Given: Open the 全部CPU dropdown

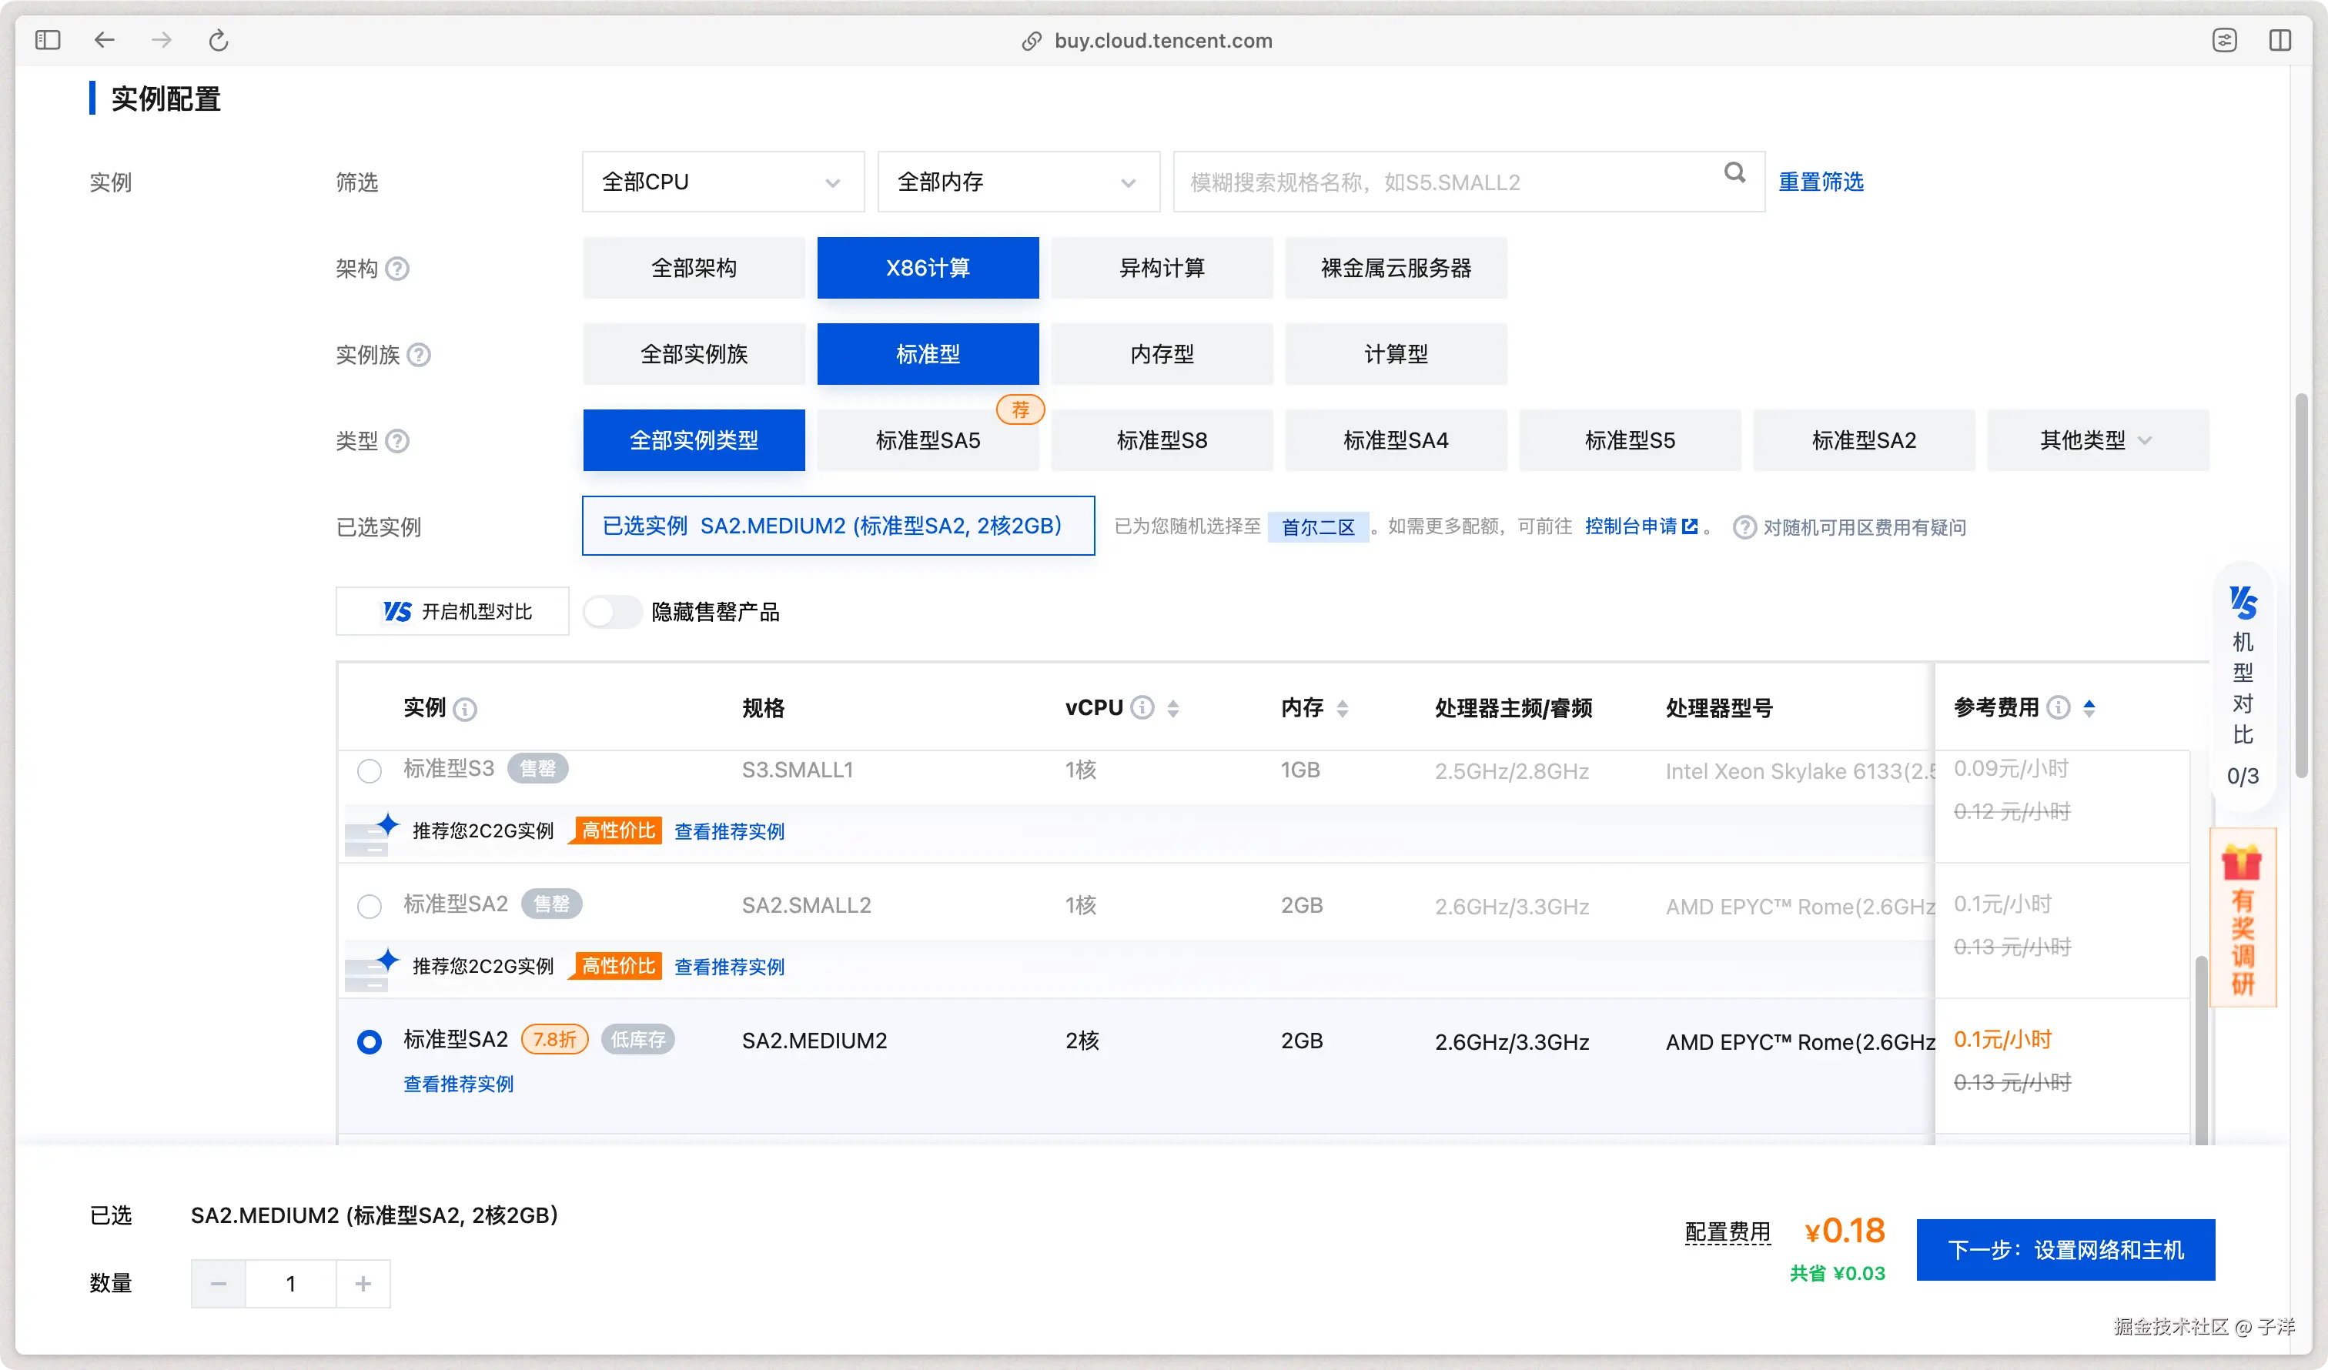Looking at the screenshot, I should [x=722, y=182].
